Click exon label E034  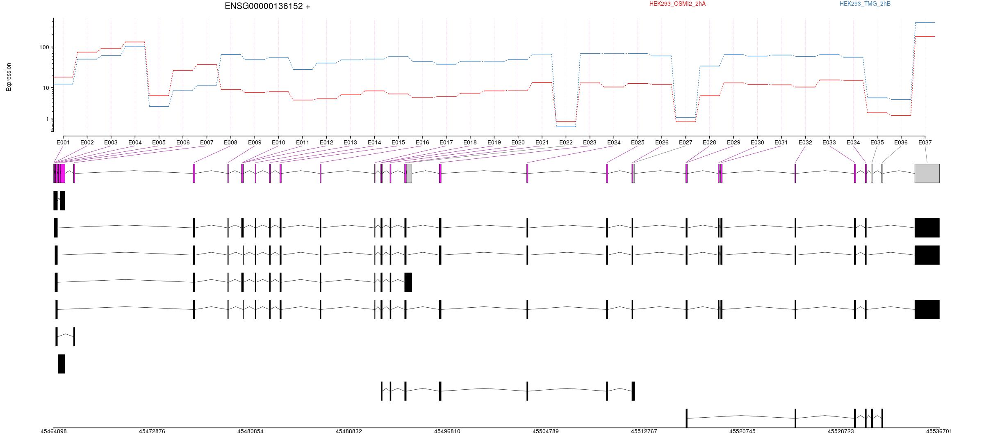pos(853,142)
